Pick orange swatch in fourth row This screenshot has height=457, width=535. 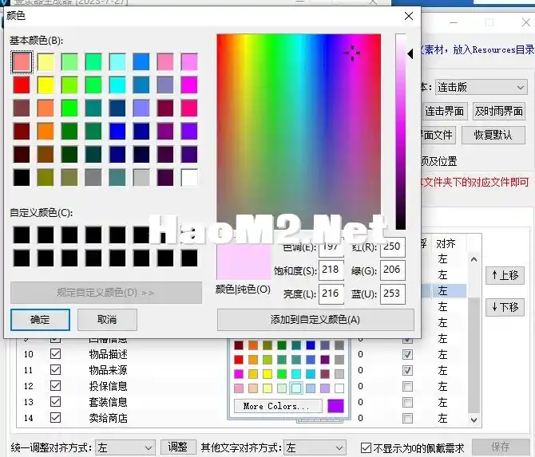click(46, 132)
